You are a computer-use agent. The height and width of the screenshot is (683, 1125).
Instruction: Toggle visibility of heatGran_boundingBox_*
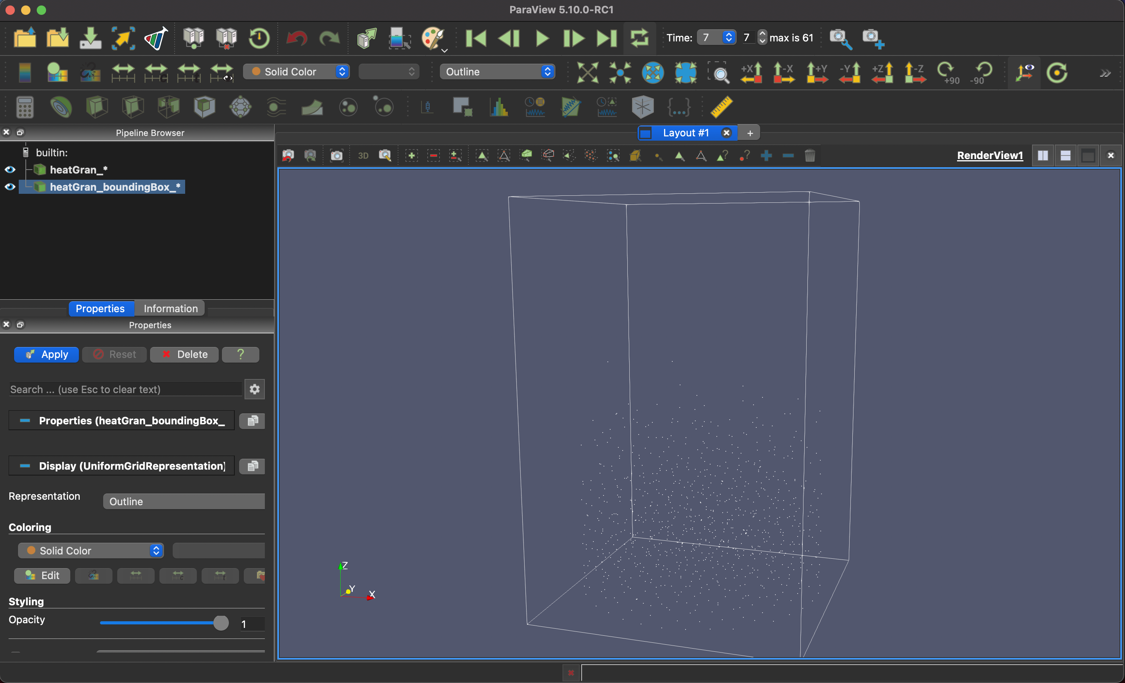10,187
